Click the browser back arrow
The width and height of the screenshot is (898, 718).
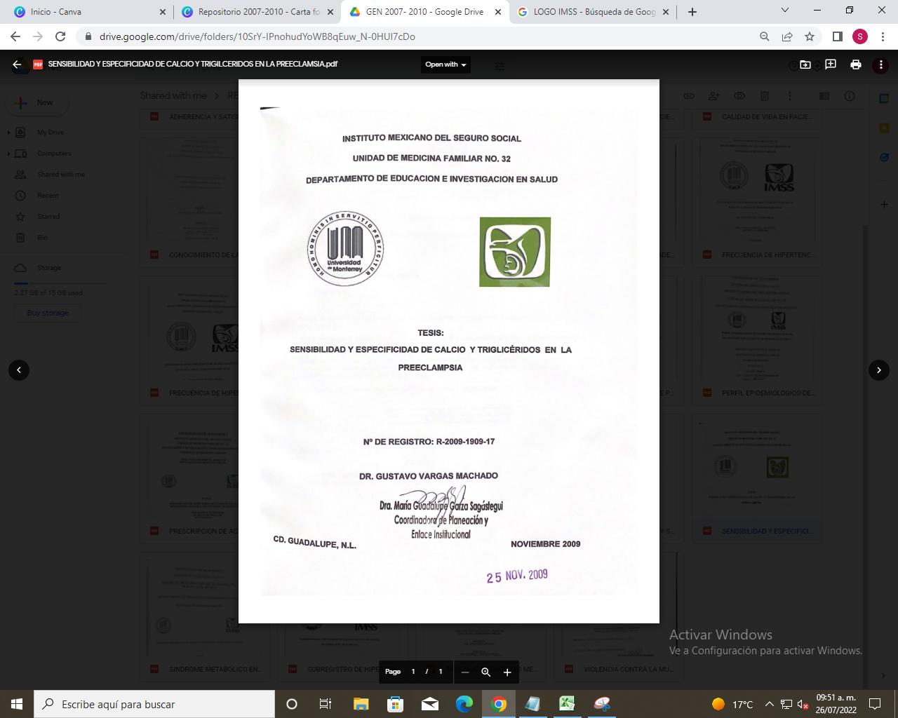[x=15, y=36]
